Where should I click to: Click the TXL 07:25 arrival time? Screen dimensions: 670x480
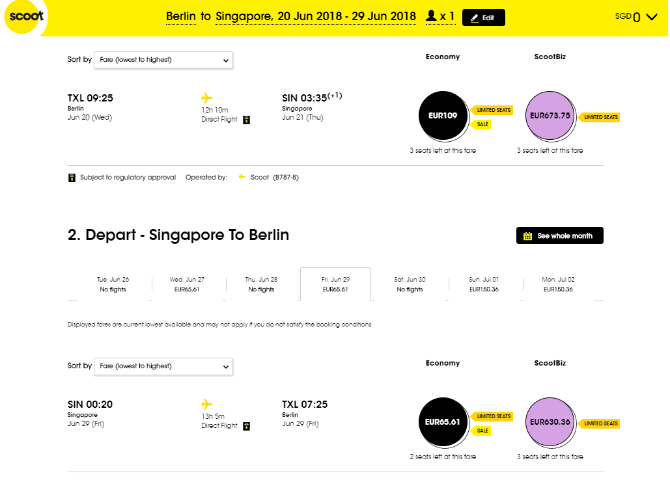pos(305,405)
